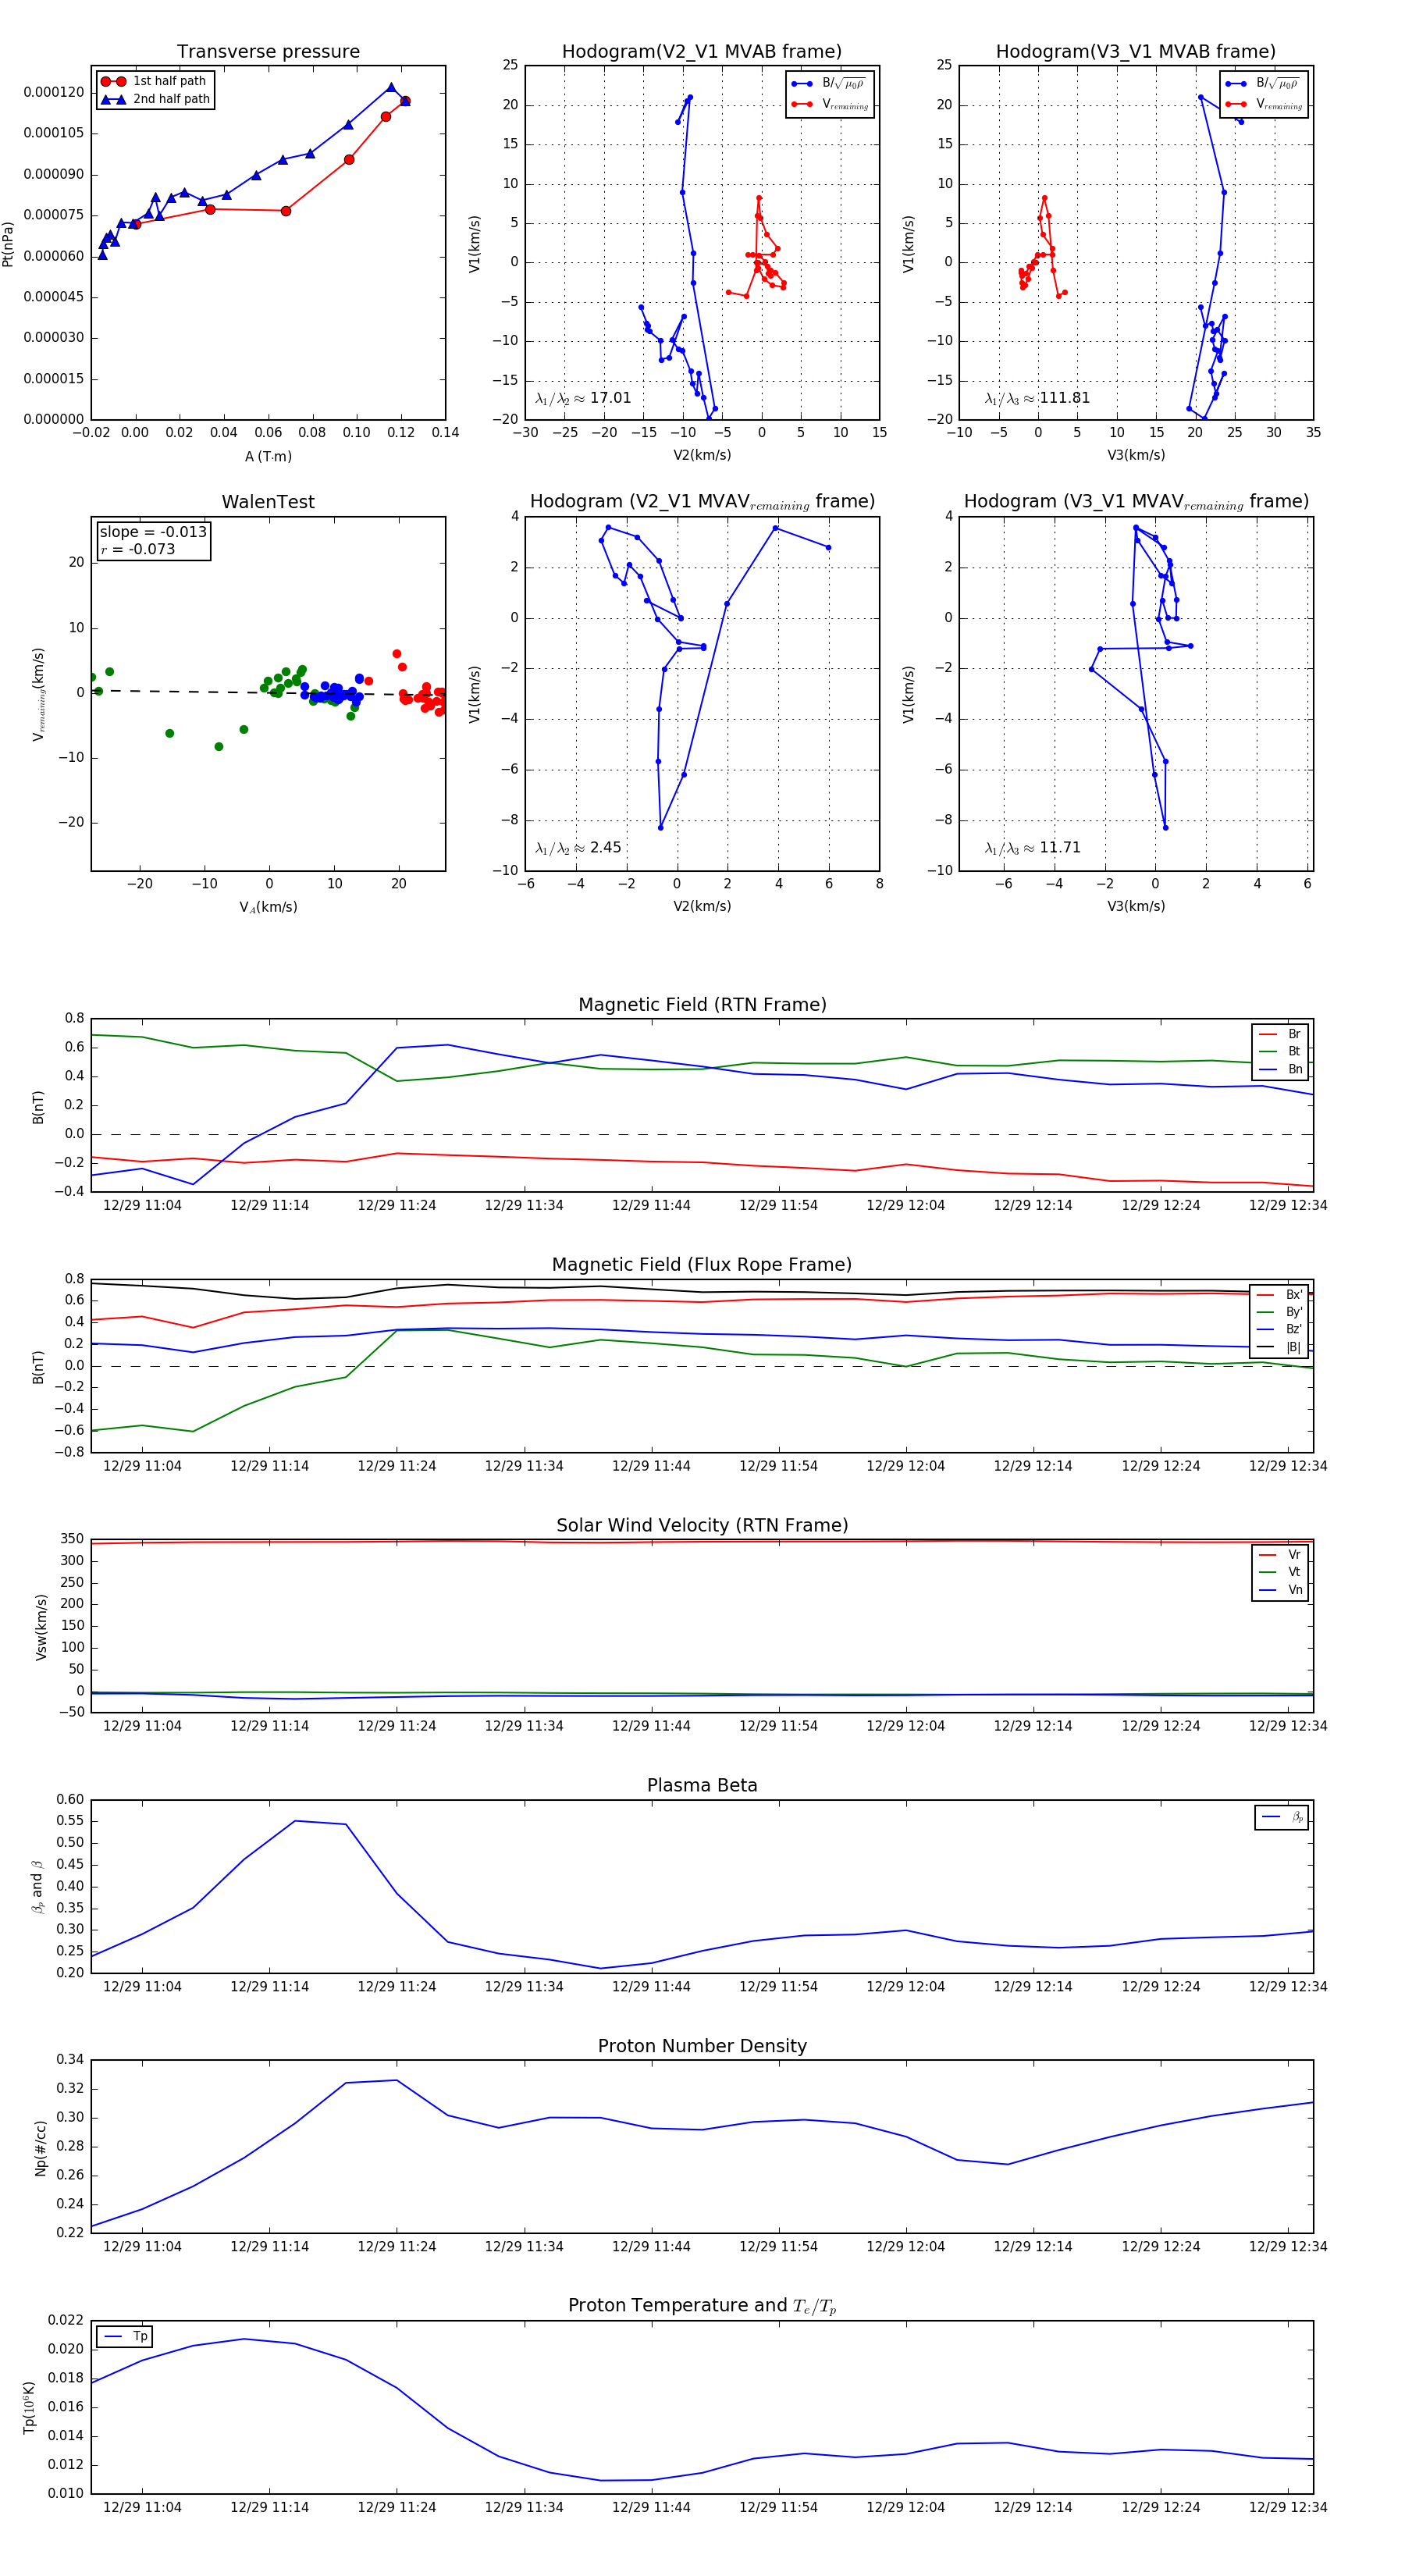Select the By' legend entry
Viewport: 1405px width, 2576px height.
(x=1280, y=1312)
